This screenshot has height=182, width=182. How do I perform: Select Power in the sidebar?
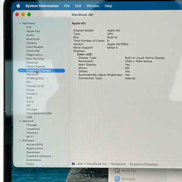(31, 90)
